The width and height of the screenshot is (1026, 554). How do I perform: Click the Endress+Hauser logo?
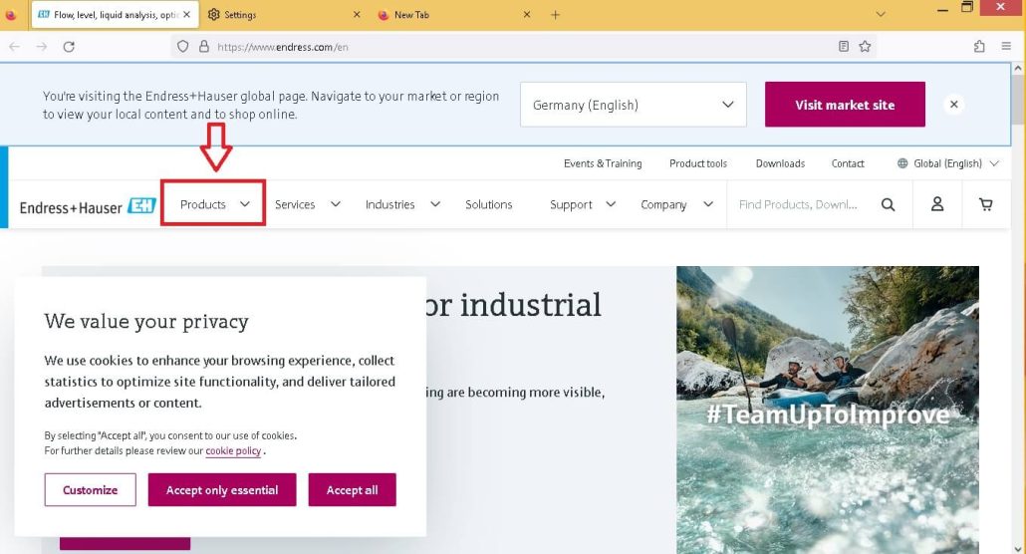(x=88, y=207)
